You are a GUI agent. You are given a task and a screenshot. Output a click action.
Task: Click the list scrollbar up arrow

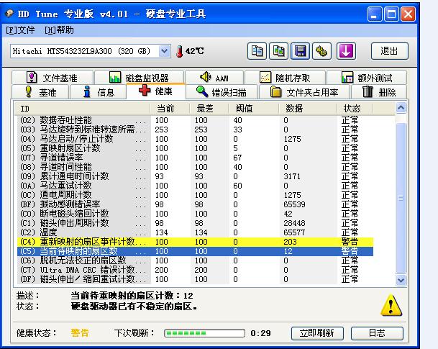[x=401, y=108]
